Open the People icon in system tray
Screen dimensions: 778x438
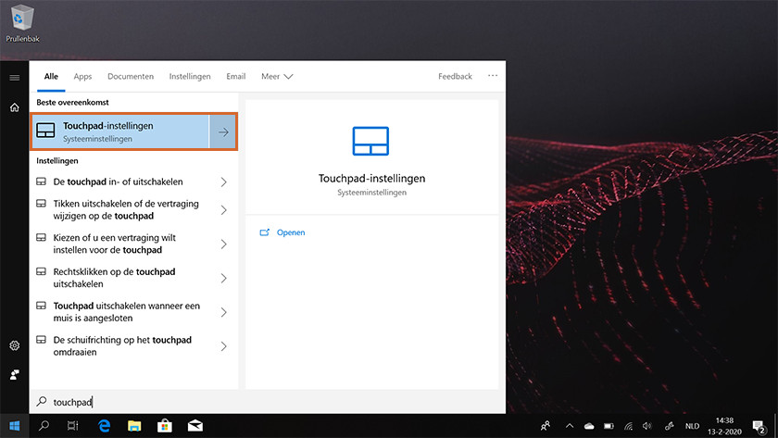[546, 426]
